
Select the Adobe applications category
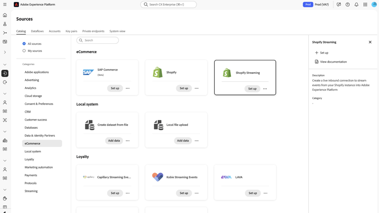(x=37, y=72)
